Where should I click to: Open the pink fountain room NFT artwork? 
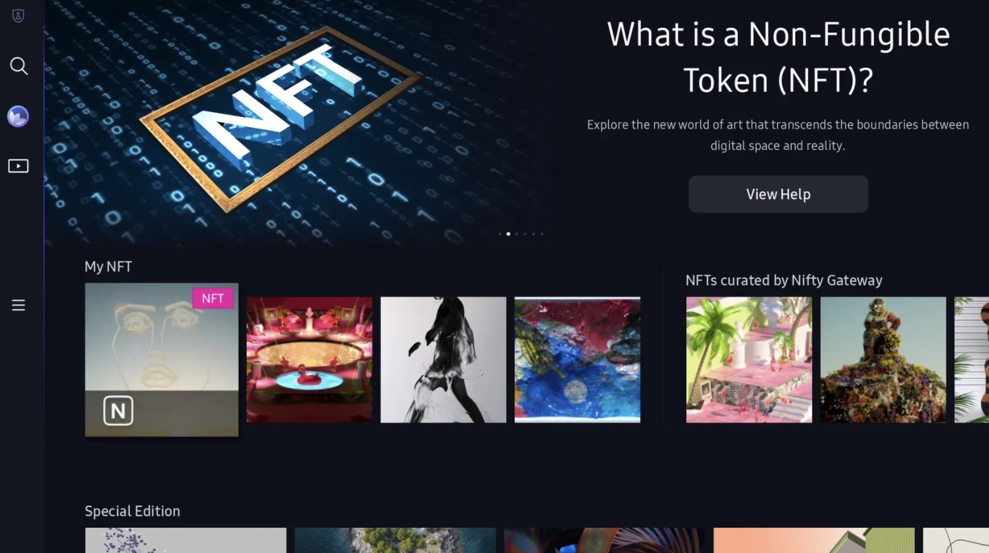click(309, 359)
